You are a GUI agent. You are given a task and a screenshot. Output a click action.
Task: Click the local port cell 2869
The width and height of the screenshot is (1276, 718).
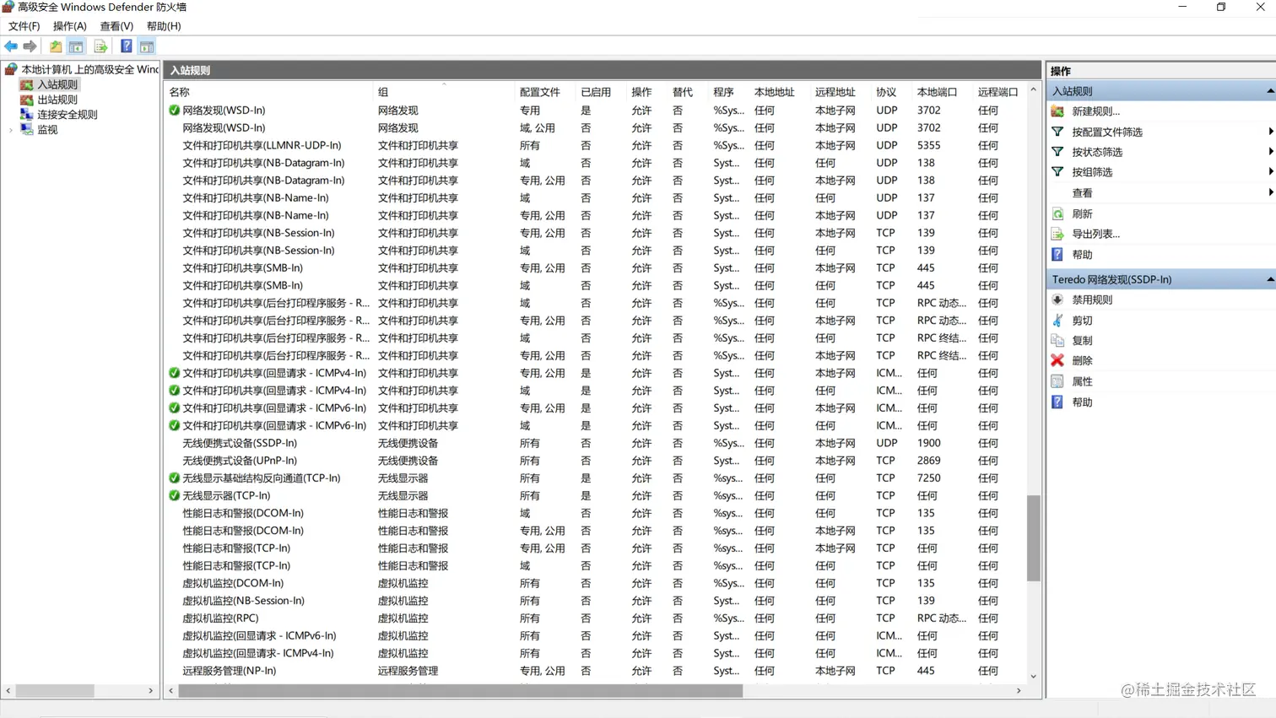click(928, 462)
